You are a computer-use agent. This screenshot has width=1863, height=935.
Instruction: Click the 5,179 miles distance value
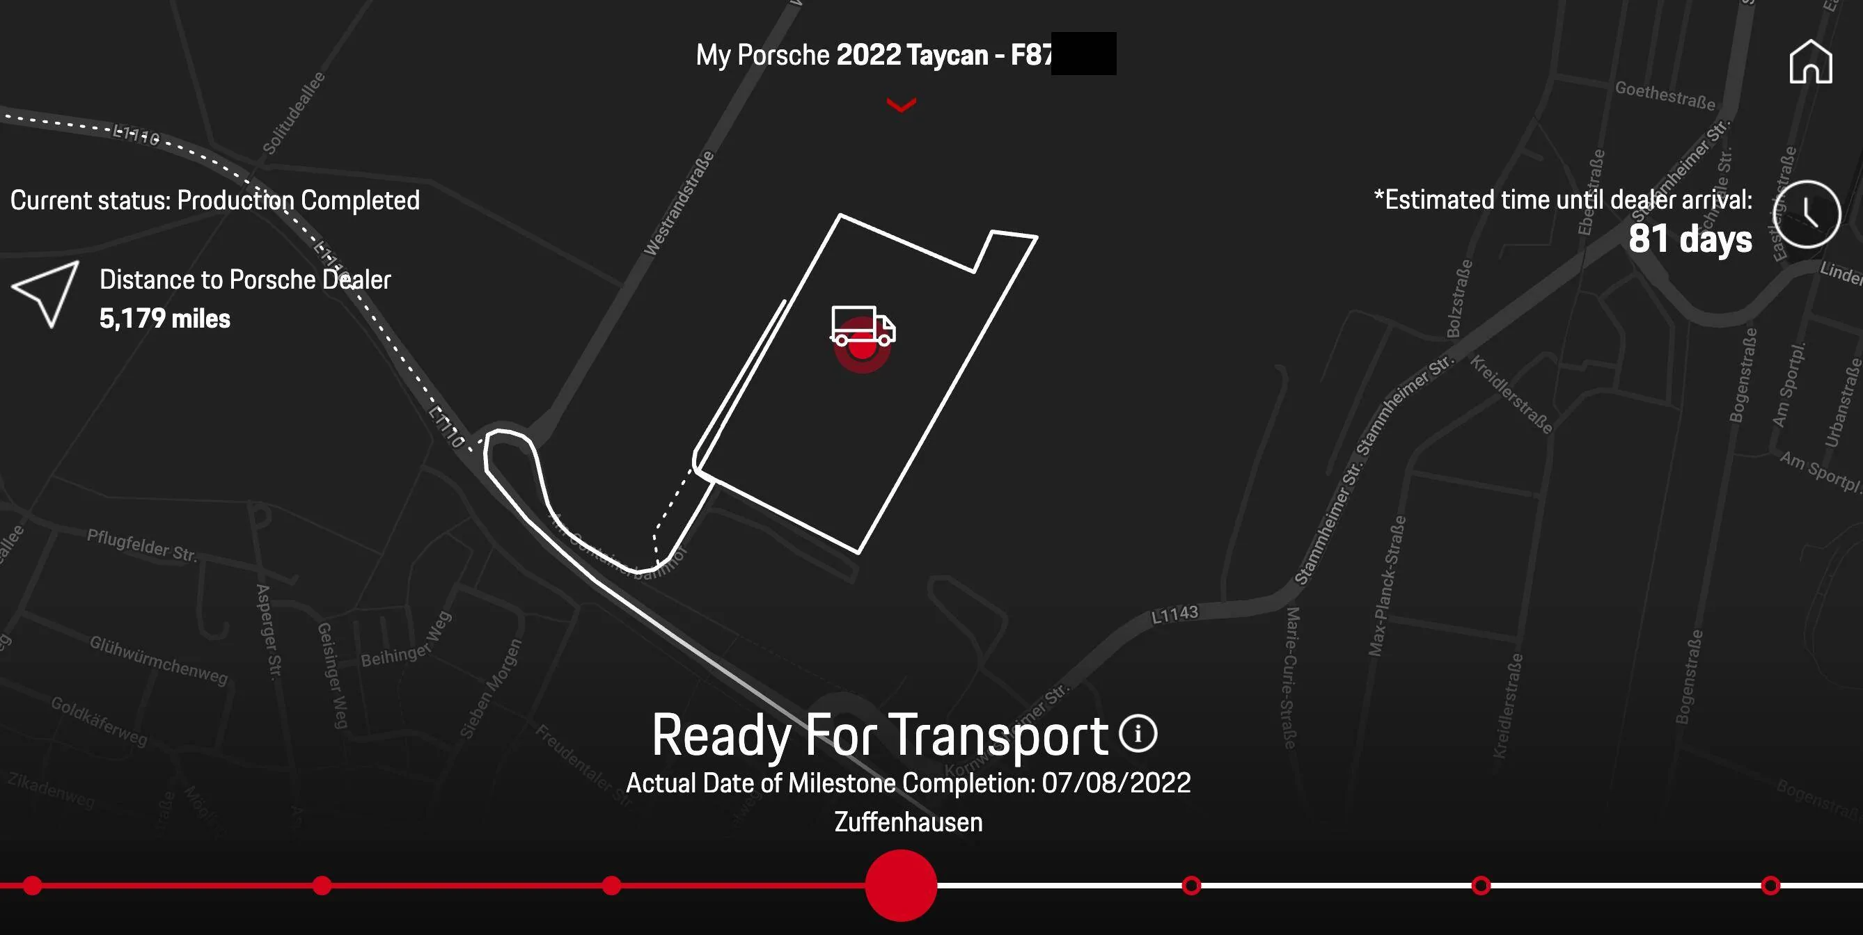[x=165, y=319]
